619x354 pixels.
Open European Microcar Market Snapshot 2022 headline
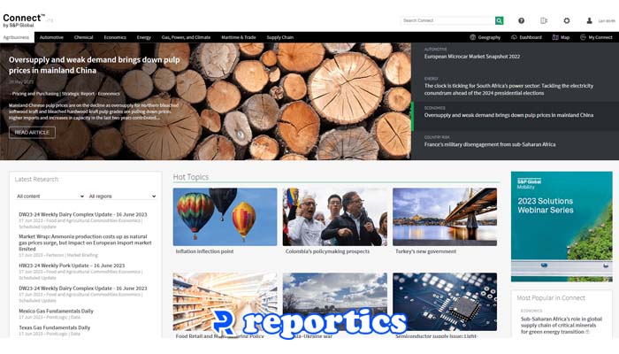point(472,57)
